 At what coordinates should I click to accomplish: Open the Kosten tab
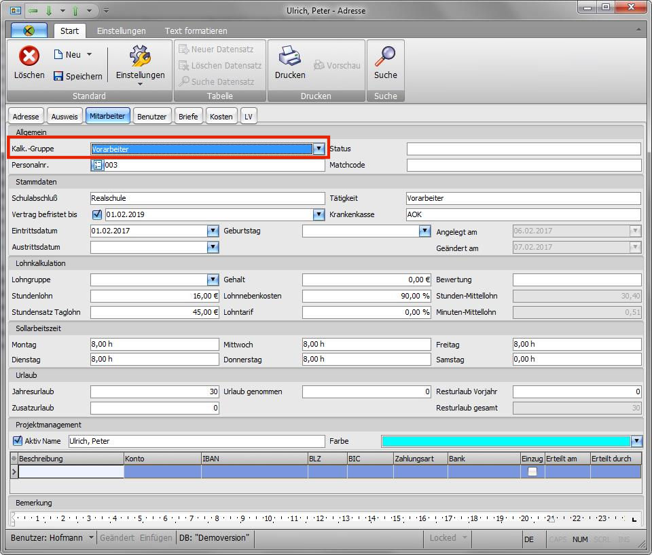tap(221, 116)
